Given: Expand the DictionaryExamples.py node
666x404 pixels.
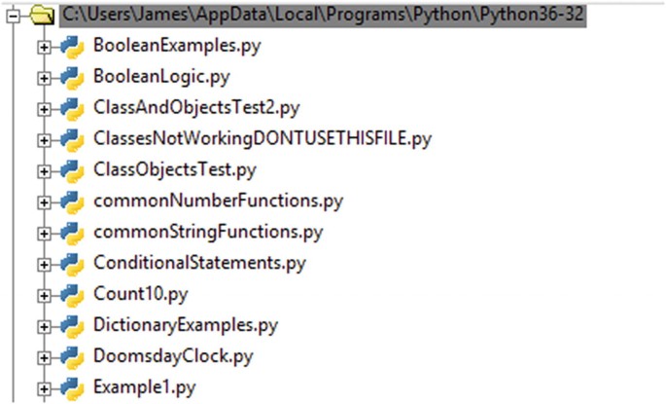Looking at the screenshot, I should (x=43, y=327).
